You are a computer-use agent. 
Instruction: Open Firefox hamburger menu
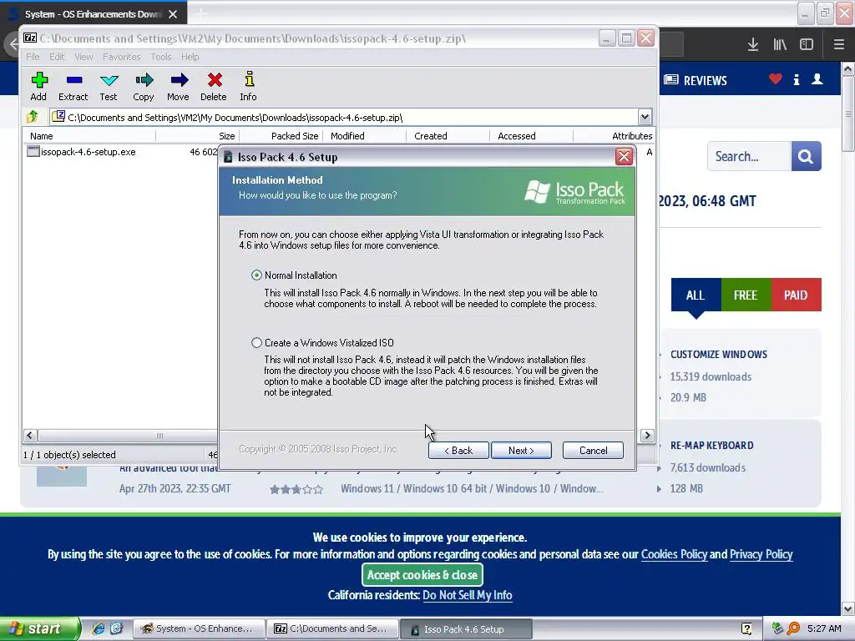pos(838,45)
